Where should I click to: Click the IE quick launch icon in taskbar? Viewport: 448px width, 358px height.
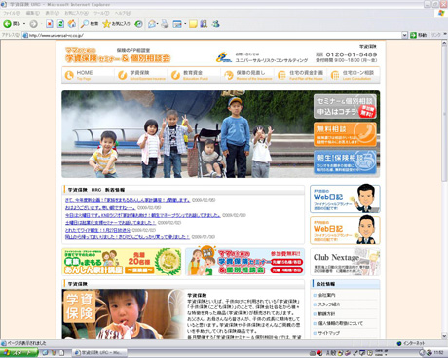[45, 353]
